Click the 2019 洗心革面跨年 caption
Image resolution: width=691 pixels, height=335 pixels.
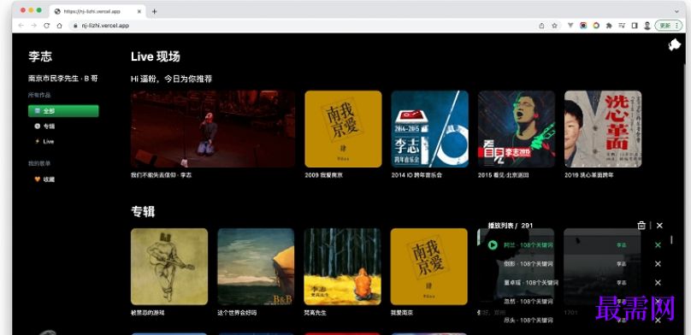588,175
